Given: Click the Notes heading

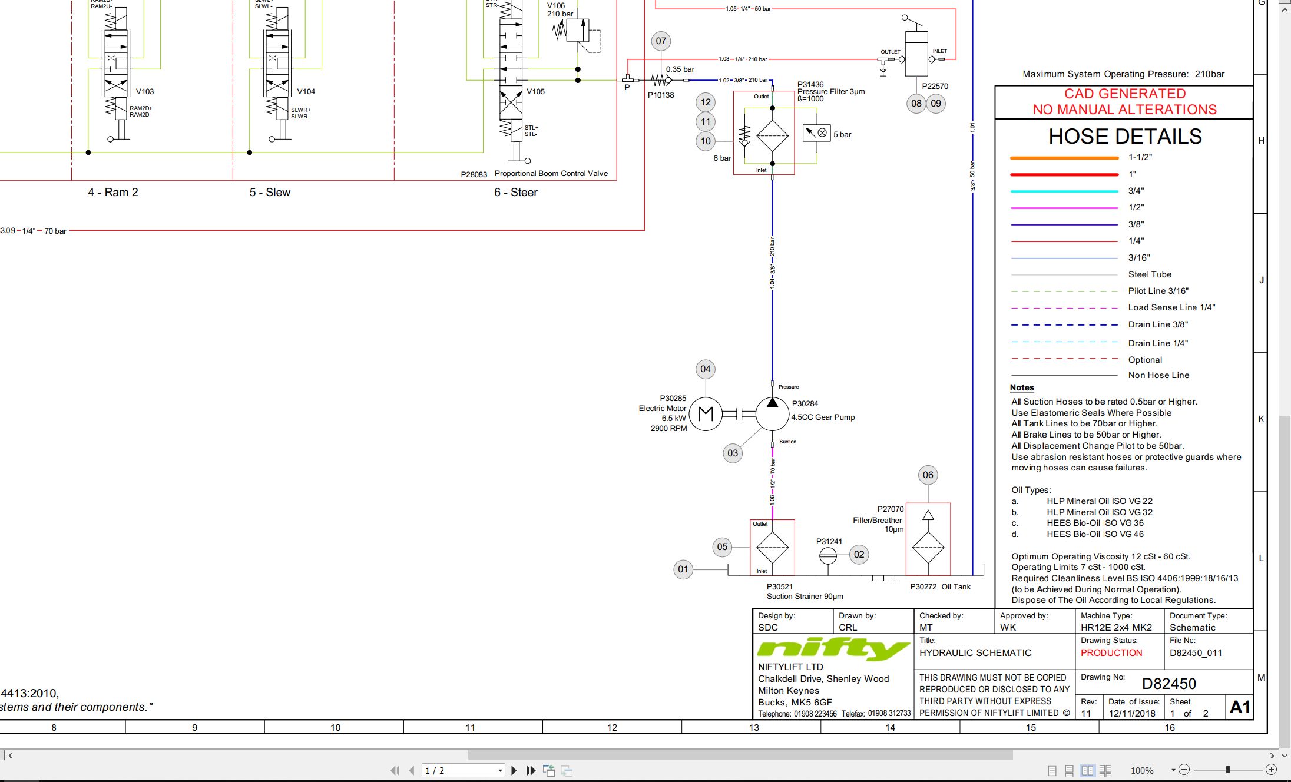Looking at the screenshot, I should click(x=1022, y=387).
